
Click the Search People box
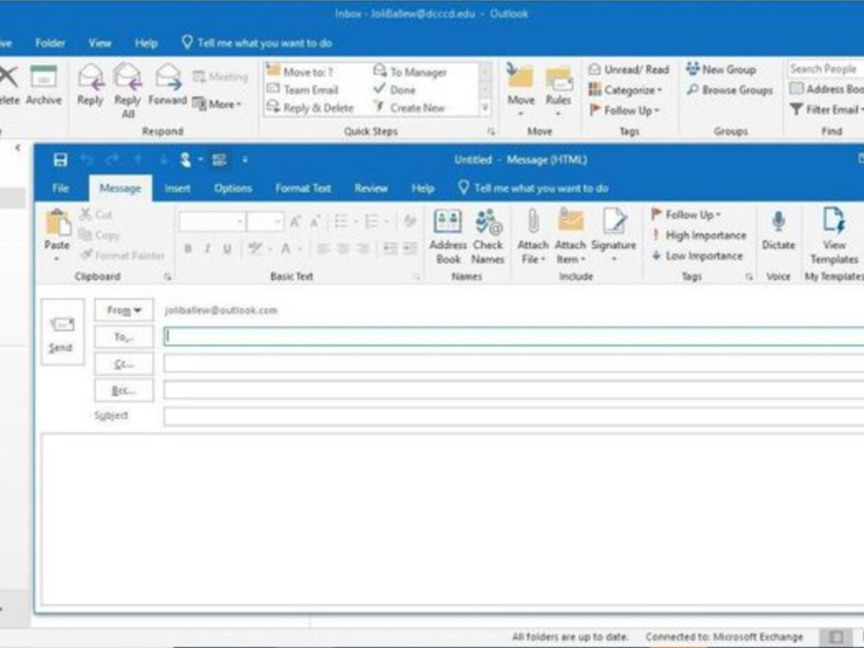[825, 69]
